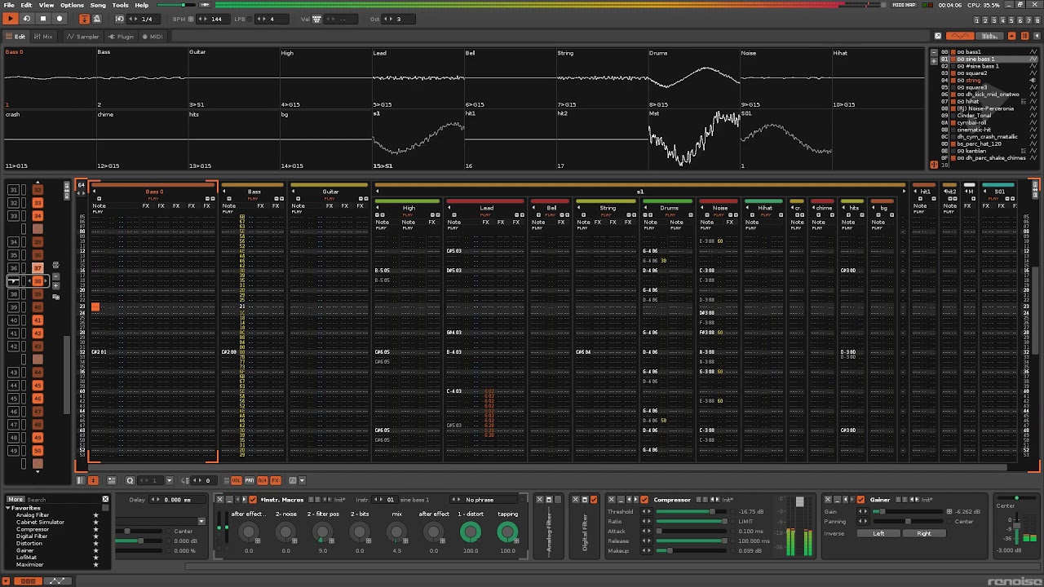
Task: Disable the Compressor device checkbox
Action: pos(644,499)
